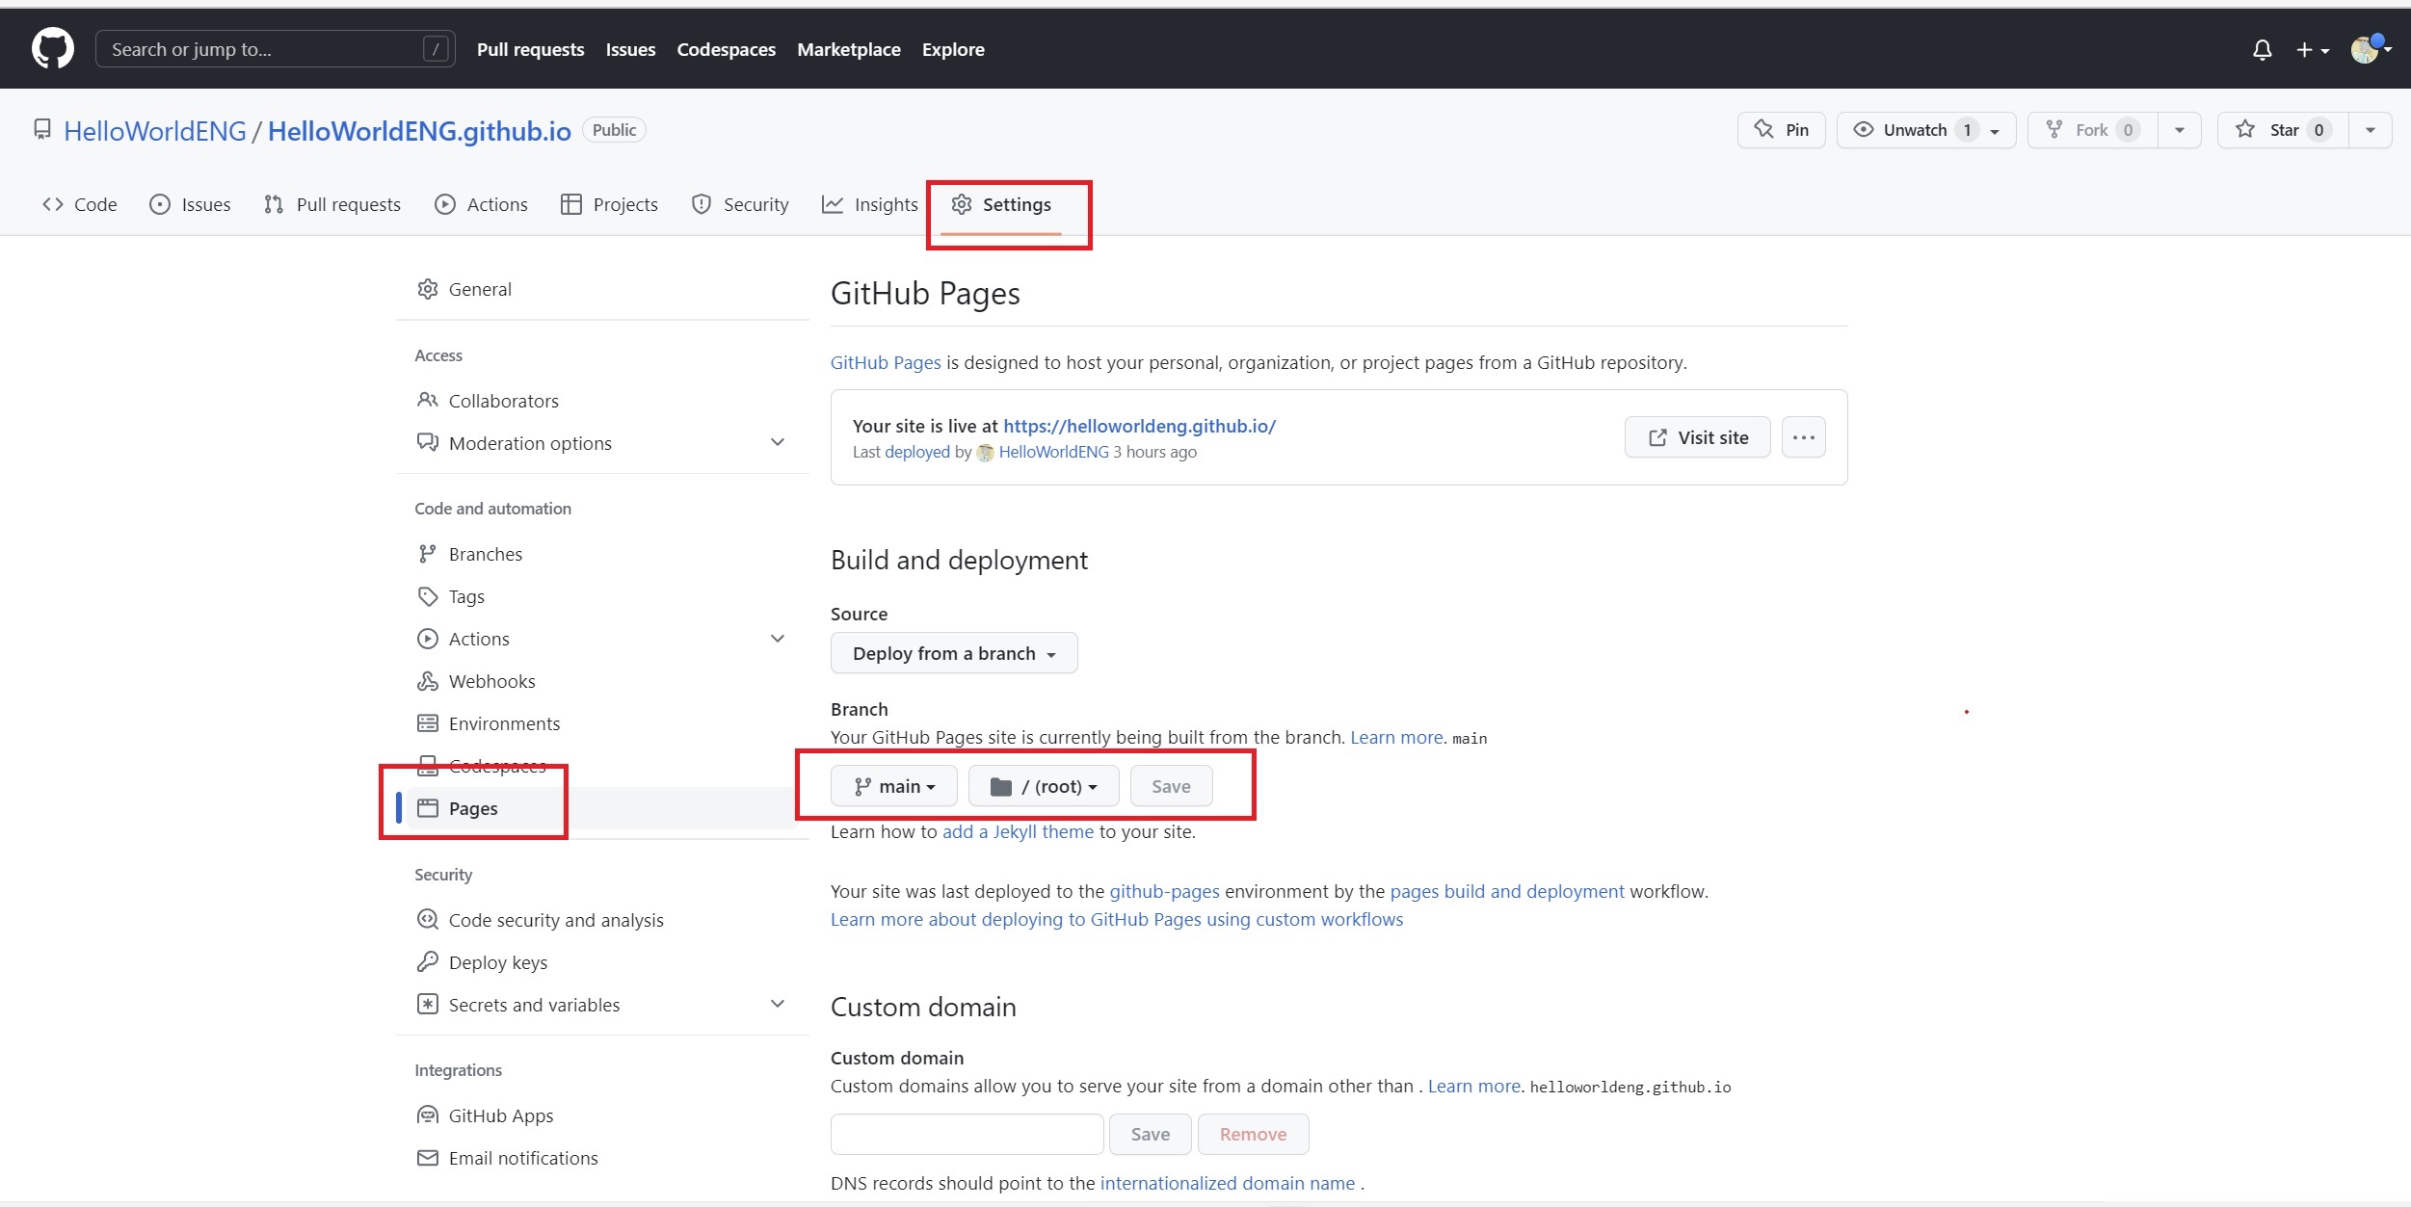Switch to the repository Issues tab

tap(190, 204)
